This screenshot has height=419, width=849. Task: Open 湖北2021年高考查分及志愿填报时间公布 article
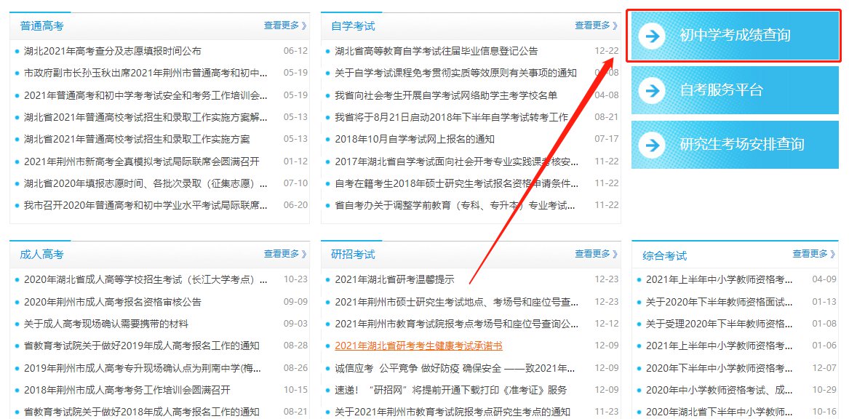pyautogui.click(x=112, y=51)
